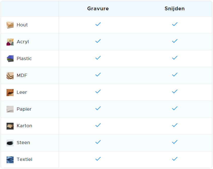The height and width of the screenshot is (169, 213).
Task: Click the Karton label text
Action: (24, 126)
